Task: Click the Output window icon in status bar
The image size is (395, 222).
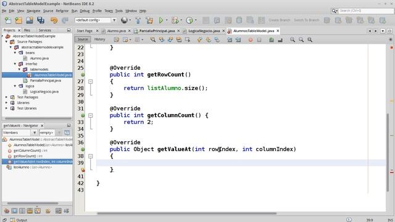Action: tap(12, 220)
